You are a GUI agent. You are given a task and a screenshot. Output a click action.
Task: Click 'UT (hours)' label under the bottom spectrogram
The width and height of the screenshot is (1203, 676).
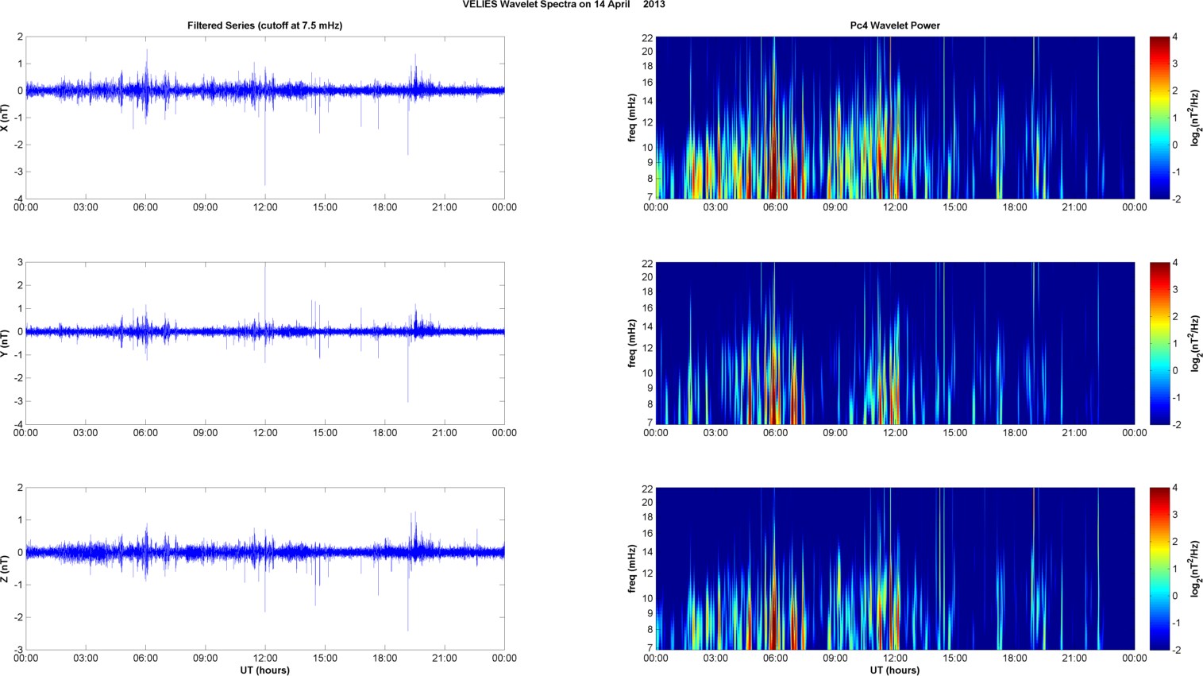pyautogui.click(x=895, y=670)
